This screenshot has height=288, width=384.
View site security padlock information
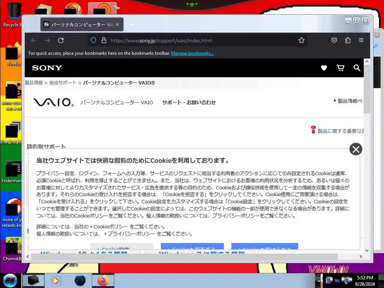104,40
